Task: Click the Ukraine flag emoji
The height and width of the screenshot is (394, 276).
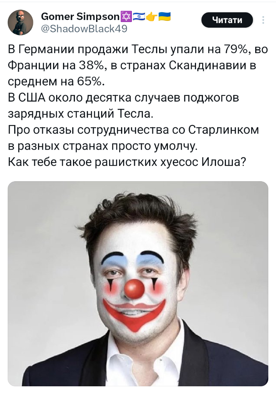Action: (x=165, y=16)
